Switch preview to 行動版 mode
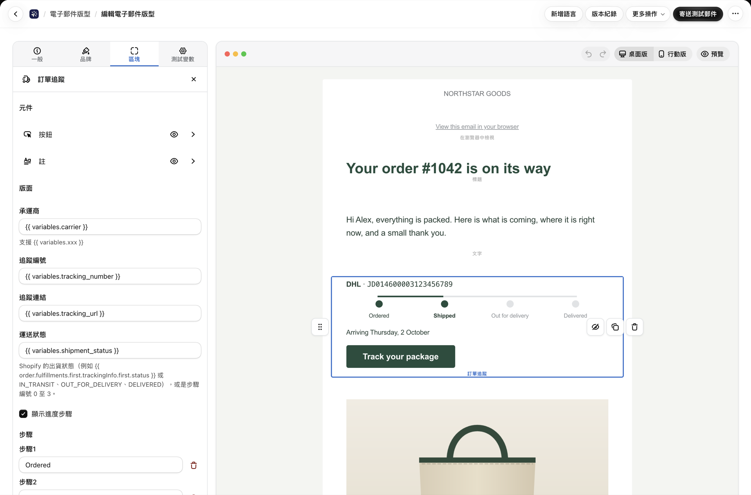The height and width of the screenshot is (495, 751). pos(672,54)
